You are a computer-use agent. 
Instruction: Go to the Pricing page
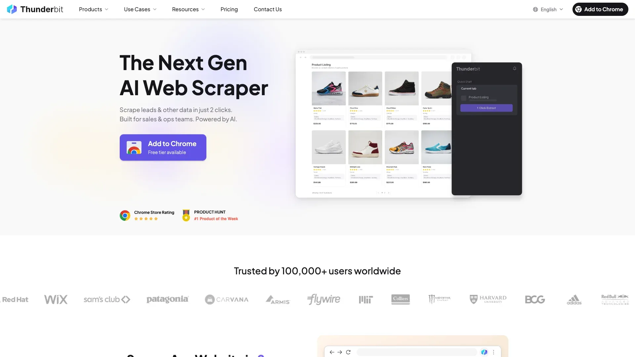tap(229, 9)
